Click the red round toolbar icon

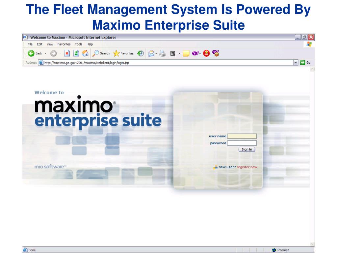206,53
